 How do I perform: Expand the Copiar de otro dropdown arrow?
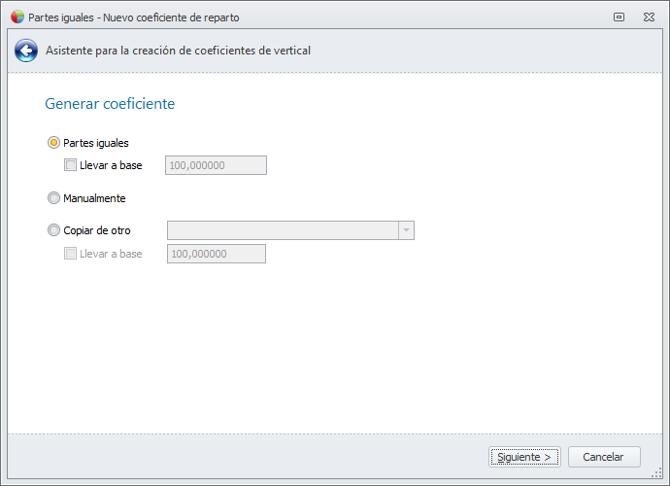[406, 230]
